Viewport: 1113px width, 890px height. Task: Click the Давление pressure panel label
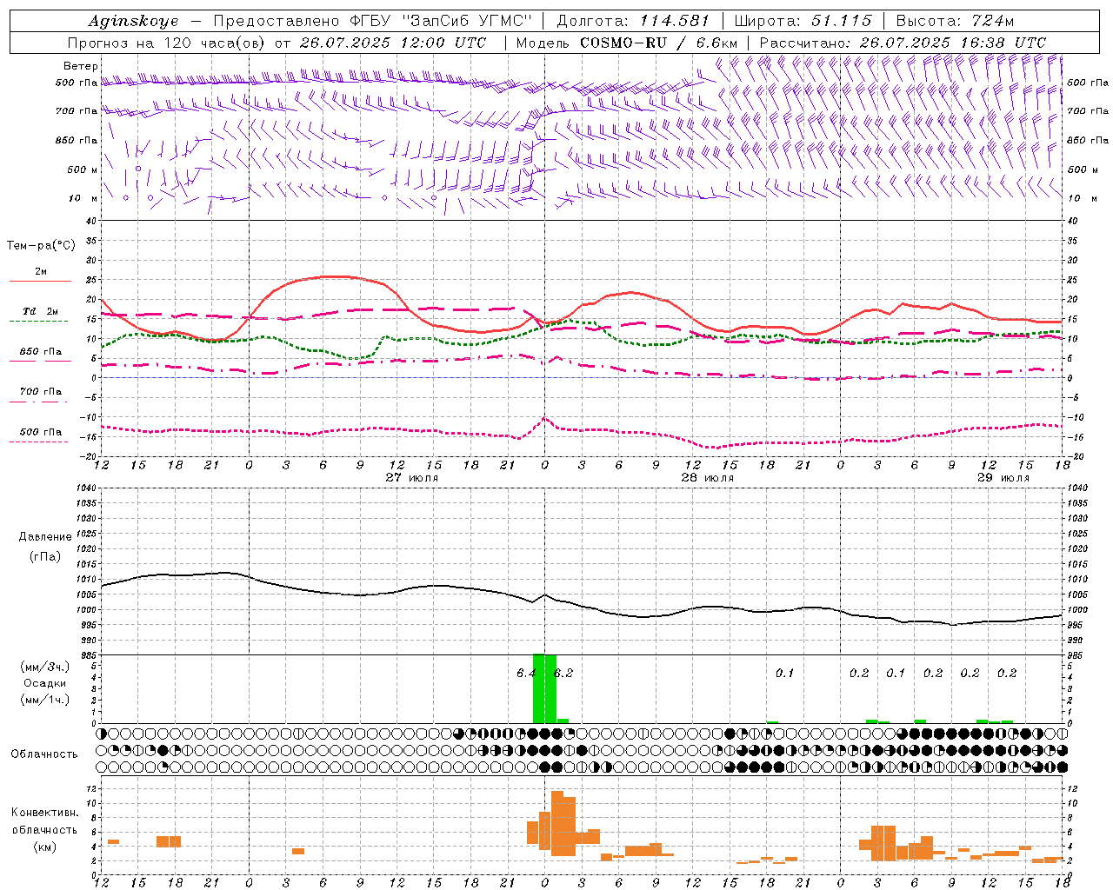(45, 537)
